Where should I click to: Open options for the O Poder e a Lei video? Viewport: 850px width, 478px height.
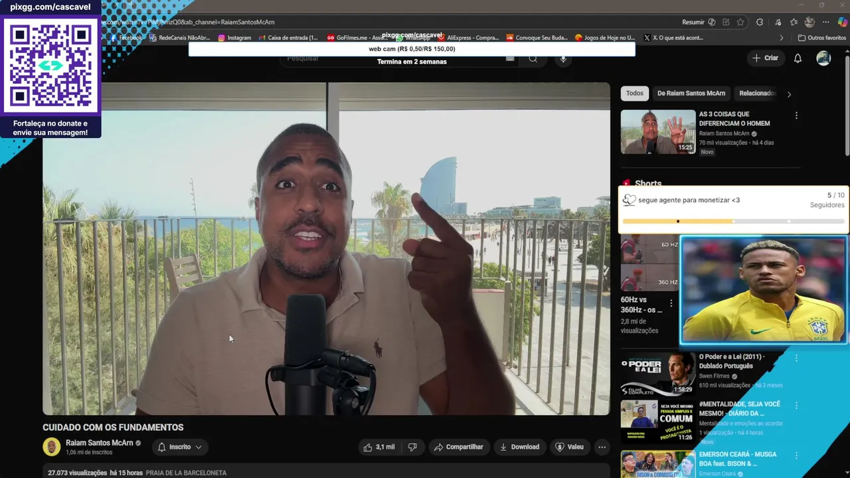pyautogui.click(x=796, y=358)
